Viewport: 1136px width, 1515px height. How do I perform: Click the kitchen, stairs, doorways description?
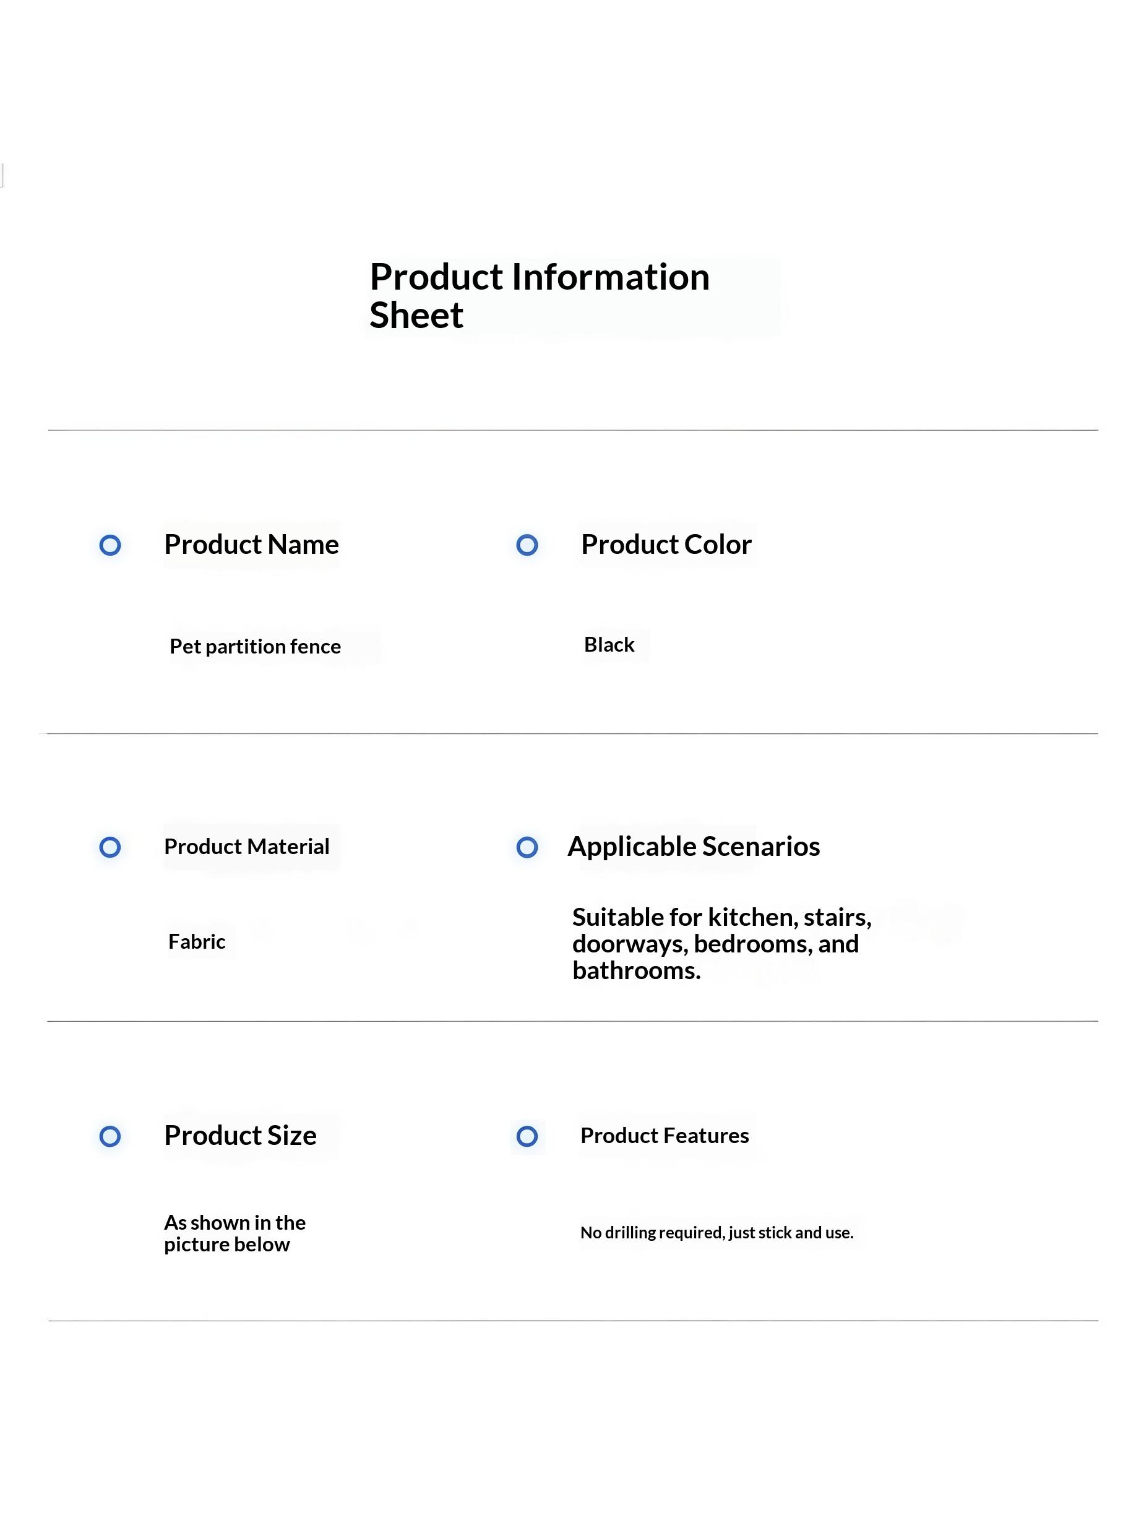pos(721,944)
